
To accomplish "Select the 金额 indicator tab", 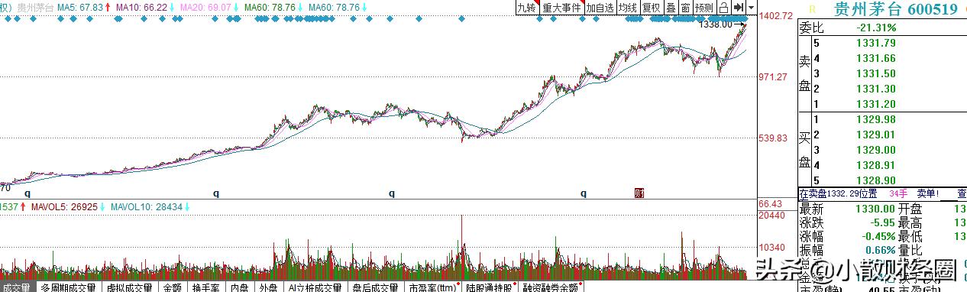I will tap(172, 287).
